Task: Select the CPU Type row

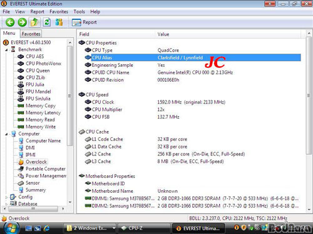Action: click(x=190, y=50)
